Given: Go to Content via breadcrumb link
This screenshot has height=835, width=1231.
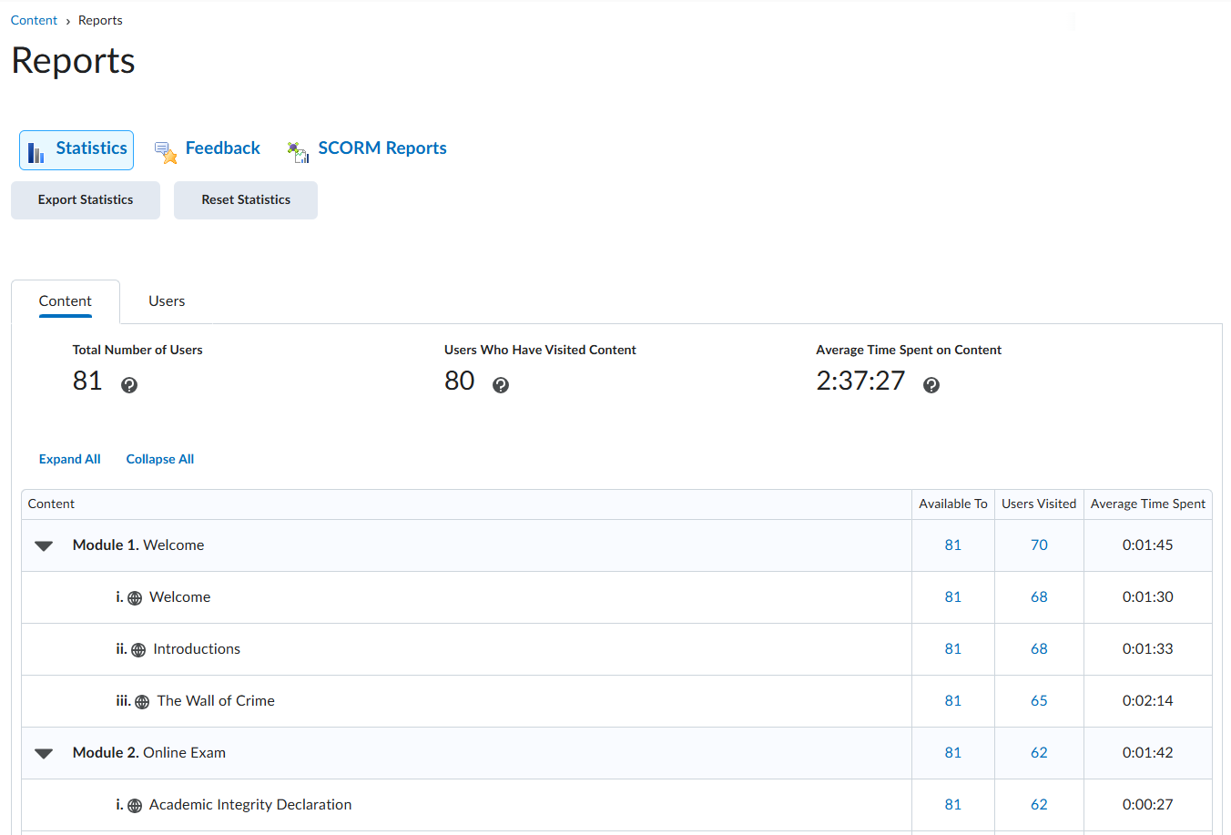Looking at the screenshot, I should (x=34, y=20).
